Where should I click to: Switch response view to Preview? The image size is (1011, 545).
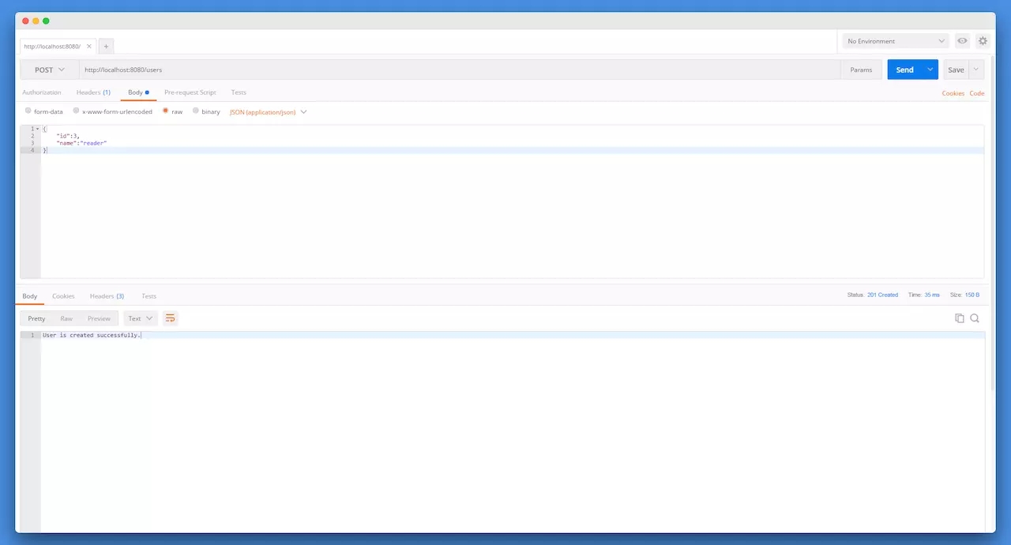tap(99, 318)
